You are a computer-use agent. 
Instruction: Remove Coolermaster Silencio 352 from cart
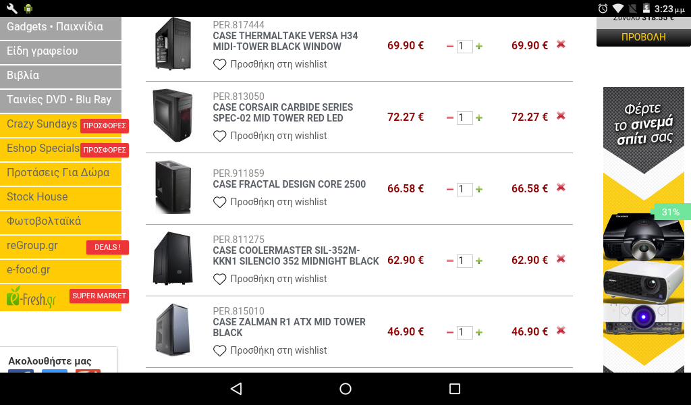pyautogui.click(x=561, y=259)
